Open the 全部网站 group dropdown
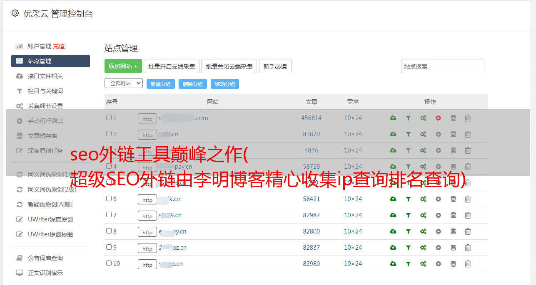 pyautogui.click(x=124, y=84)
